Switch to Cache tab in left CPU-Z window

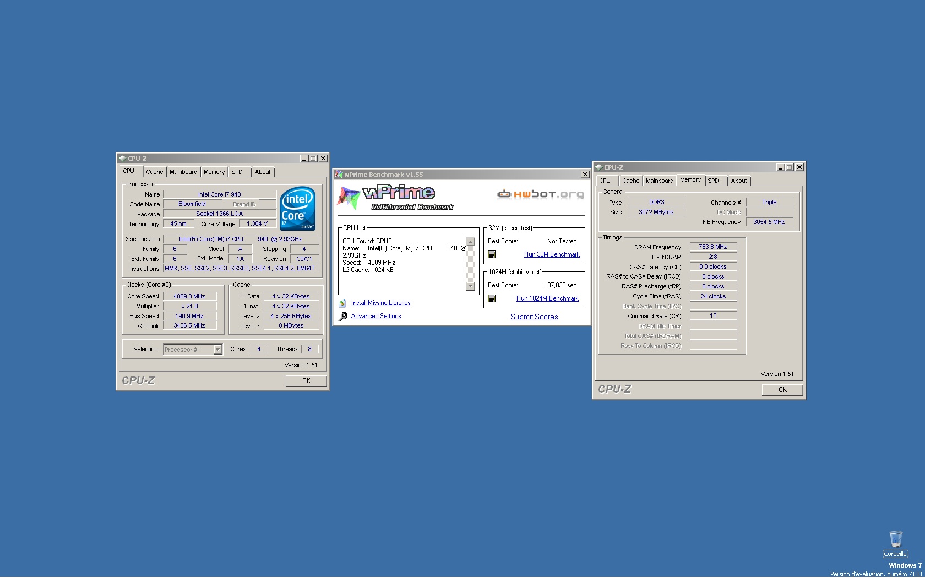point(155,172)
